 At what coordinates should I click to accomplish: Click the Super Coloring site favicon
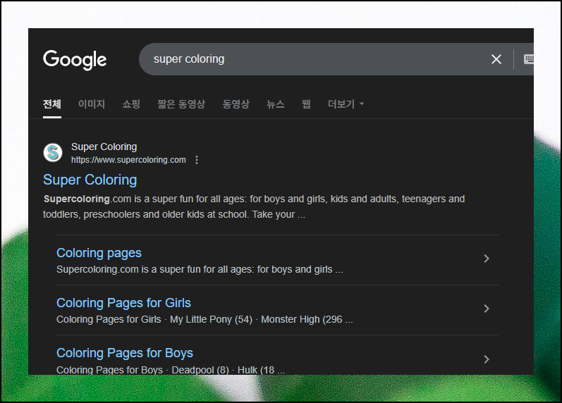[x=53, y=153]
